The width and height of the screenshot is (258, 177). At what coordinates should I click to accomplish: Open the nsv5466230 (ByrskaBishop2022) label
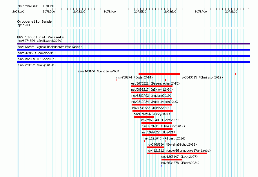pyautogui.click(x=172, y=144)
